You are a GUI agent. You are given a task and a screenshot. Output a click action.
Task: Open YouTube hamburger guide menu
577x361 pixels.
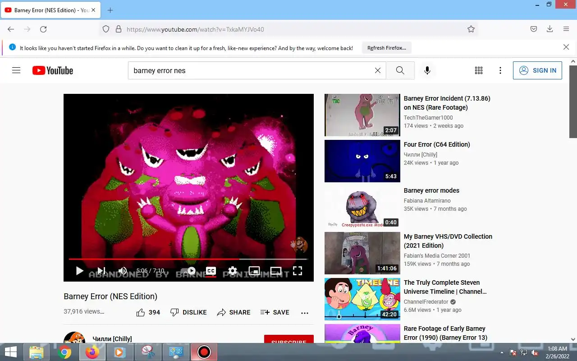point(16,70)
